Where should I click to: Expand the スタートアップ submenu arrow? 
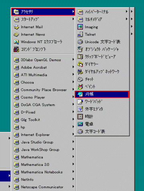(x=73, y=19)
